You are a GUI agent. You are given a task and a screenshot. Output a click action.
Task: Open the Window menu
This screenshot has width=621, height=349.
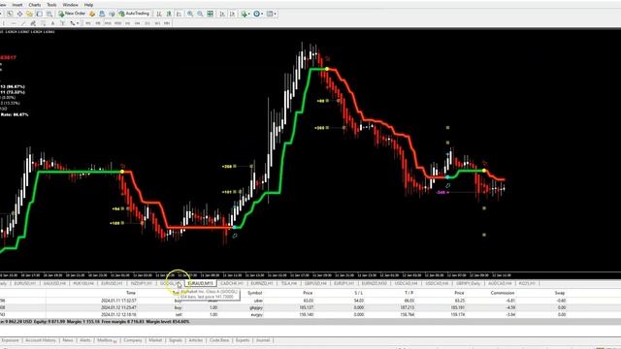(70, 5)
